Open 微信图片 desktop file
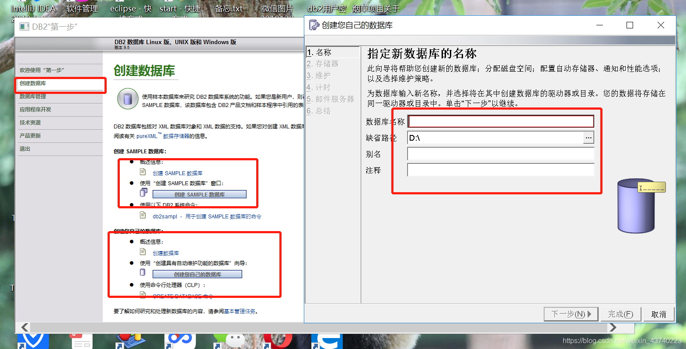 277,9
